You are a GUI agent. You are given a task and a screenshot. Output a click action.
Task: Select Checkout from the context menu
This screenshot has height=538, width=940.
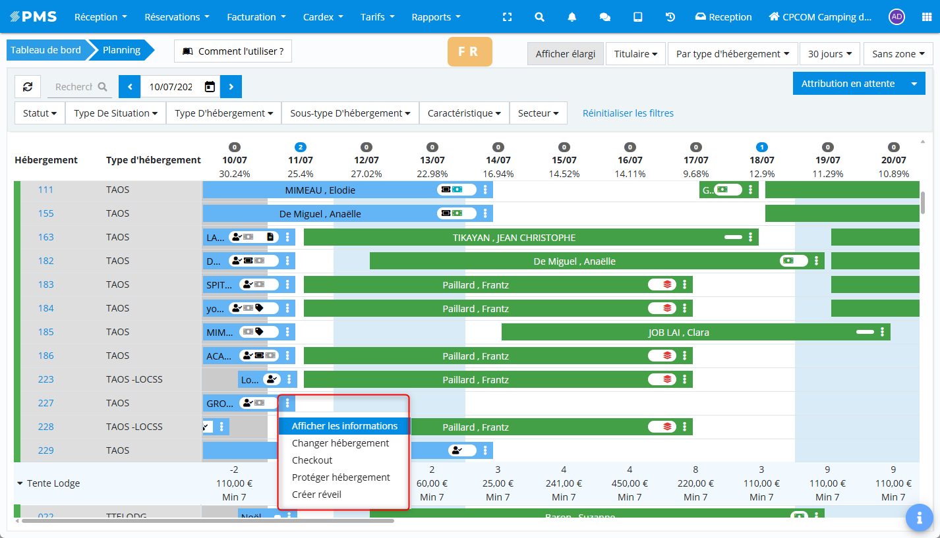coord(312,460)
